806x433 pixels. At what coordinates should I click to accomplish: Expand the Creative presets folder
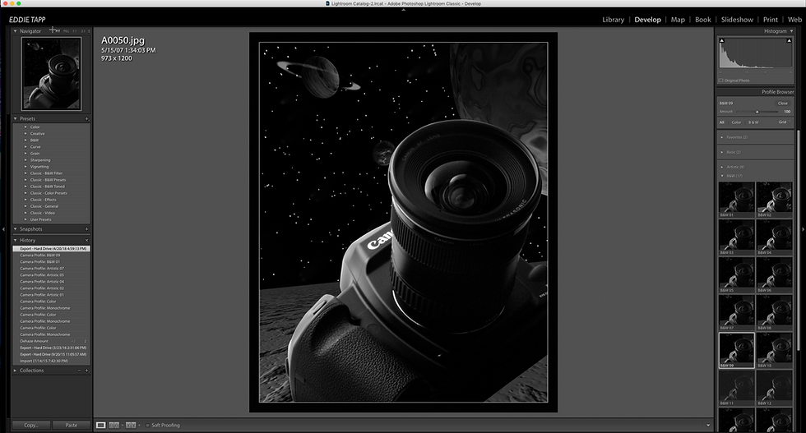pyautogui.click(x=25, y=134)
